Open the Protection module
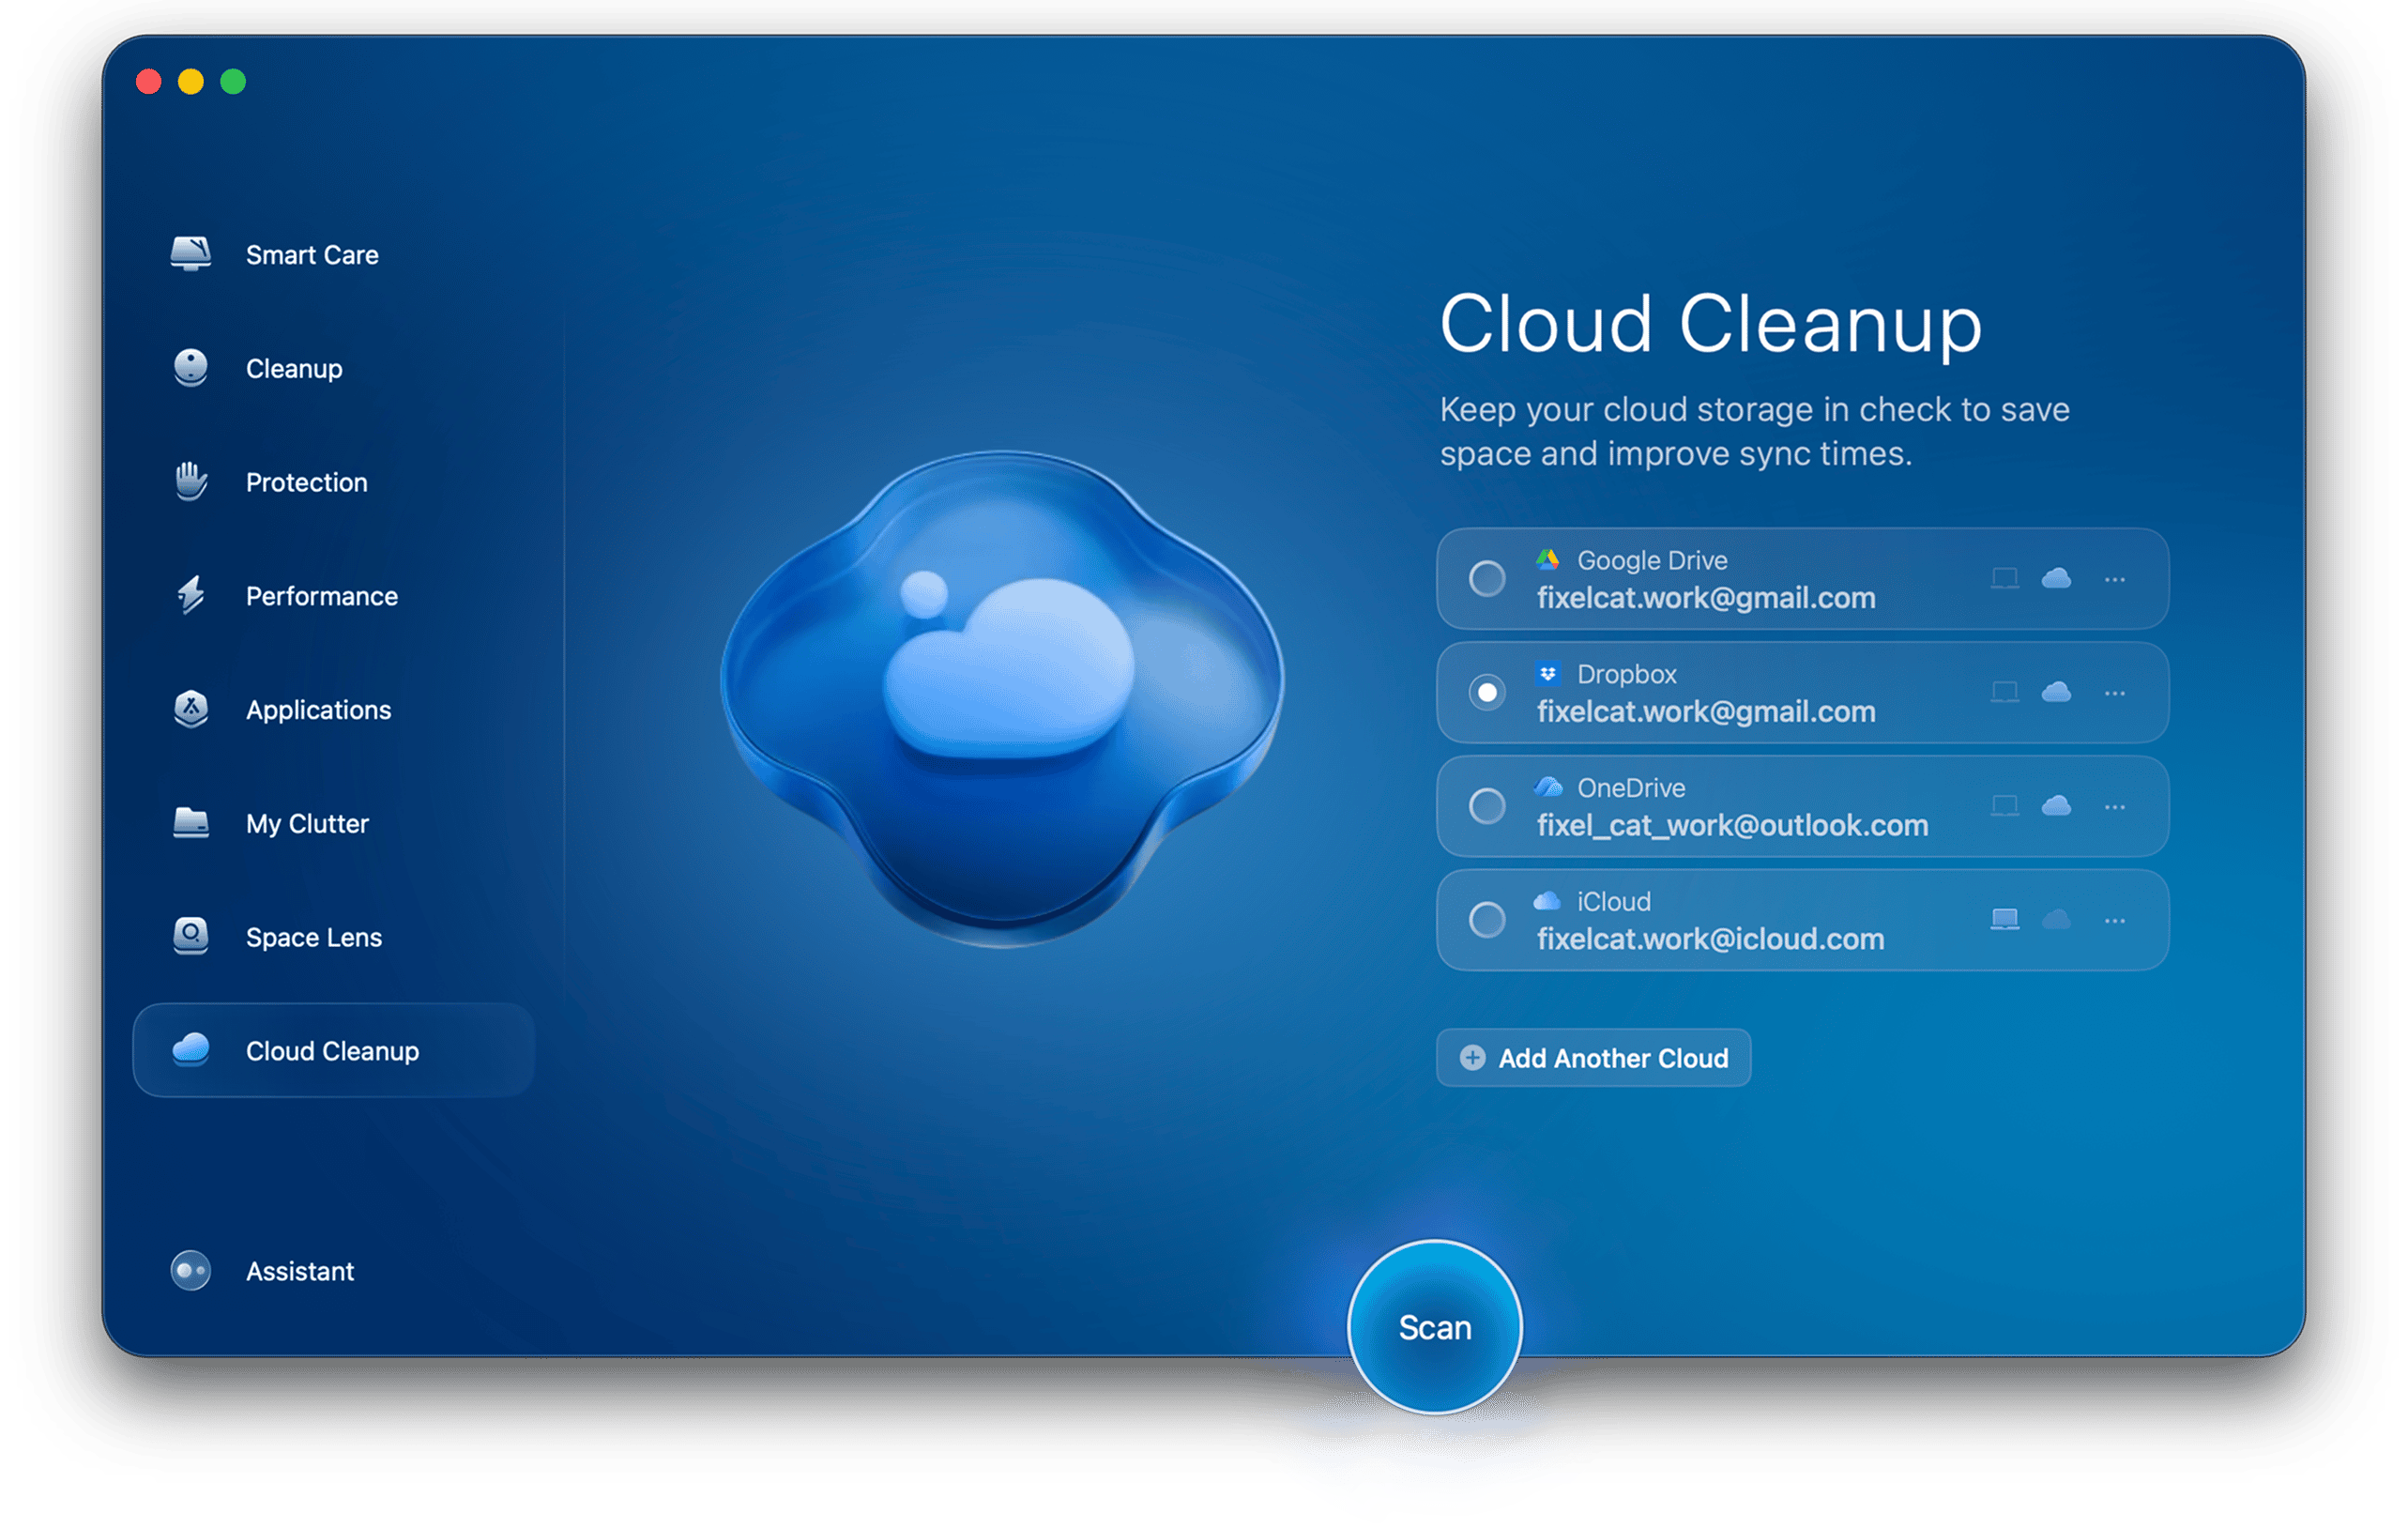This screenshot has height=1528, width=2408. 305,482
